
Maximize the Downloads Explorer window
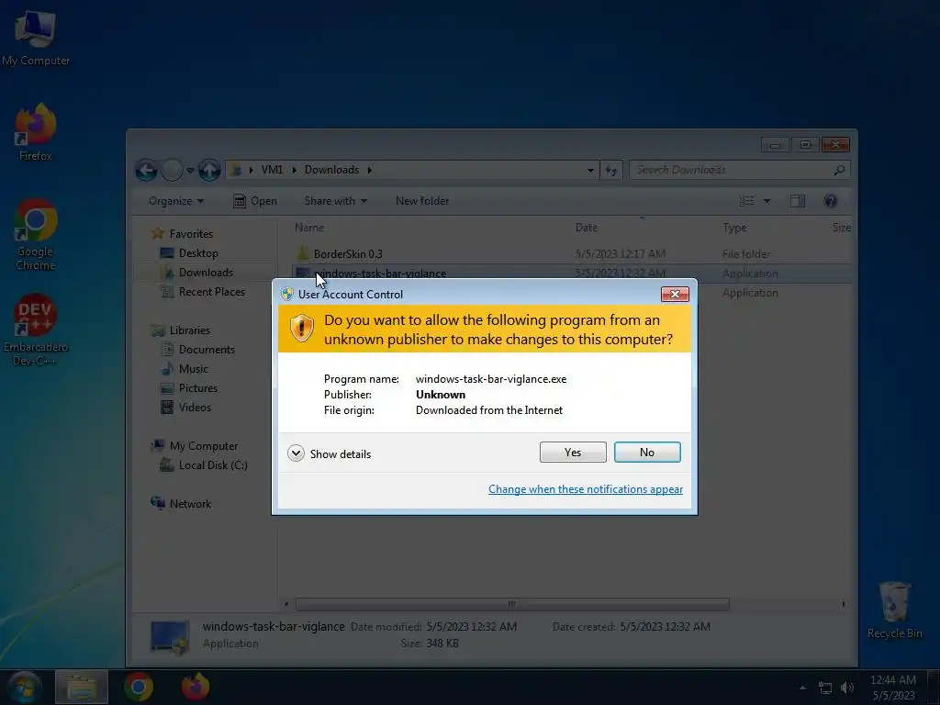805,144
